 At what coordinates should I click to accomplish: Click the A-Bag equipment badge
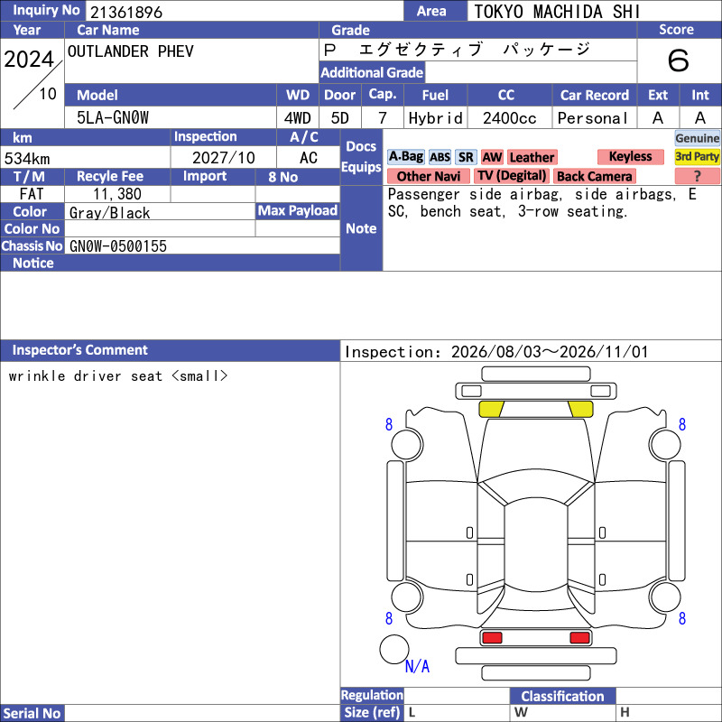[405, 157]
